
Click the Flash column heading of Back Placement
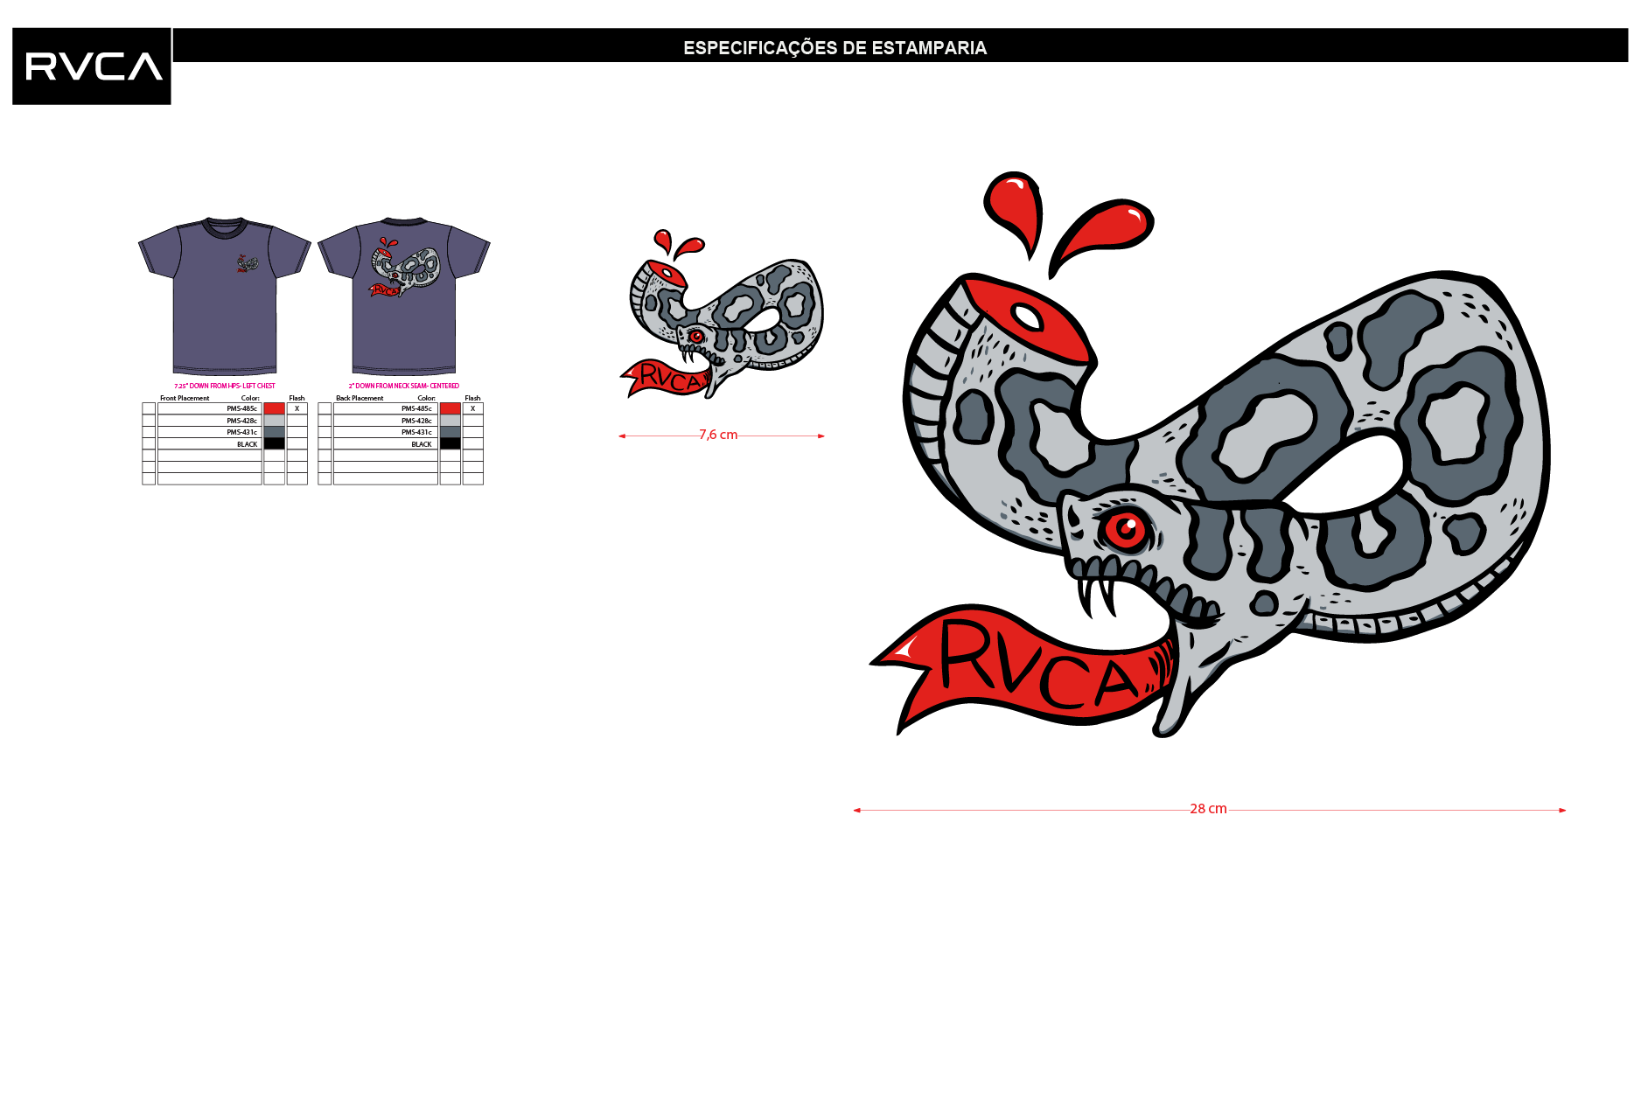[x=473, y=398]
